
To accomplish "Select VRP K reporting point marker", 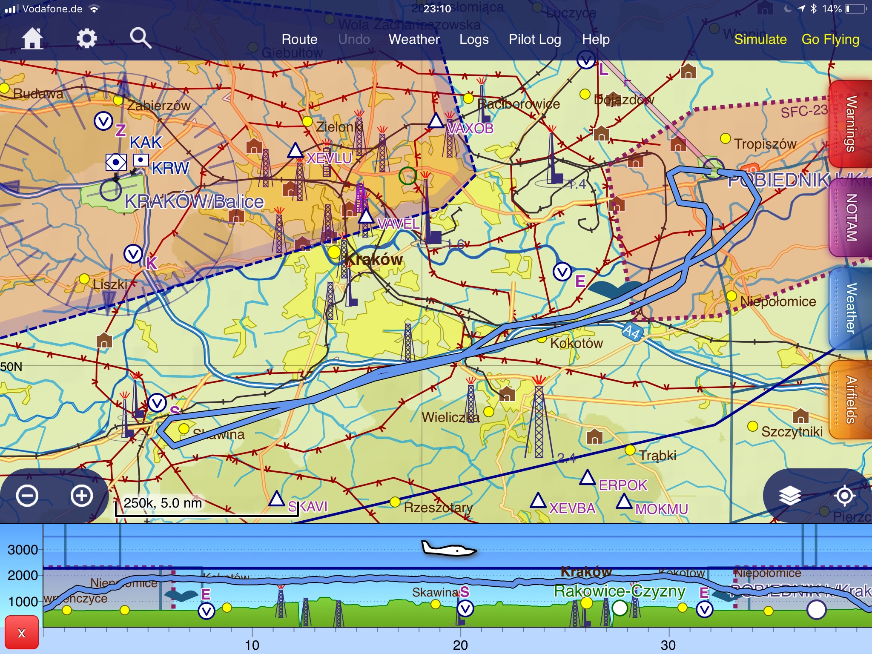I will click(133, 254).
